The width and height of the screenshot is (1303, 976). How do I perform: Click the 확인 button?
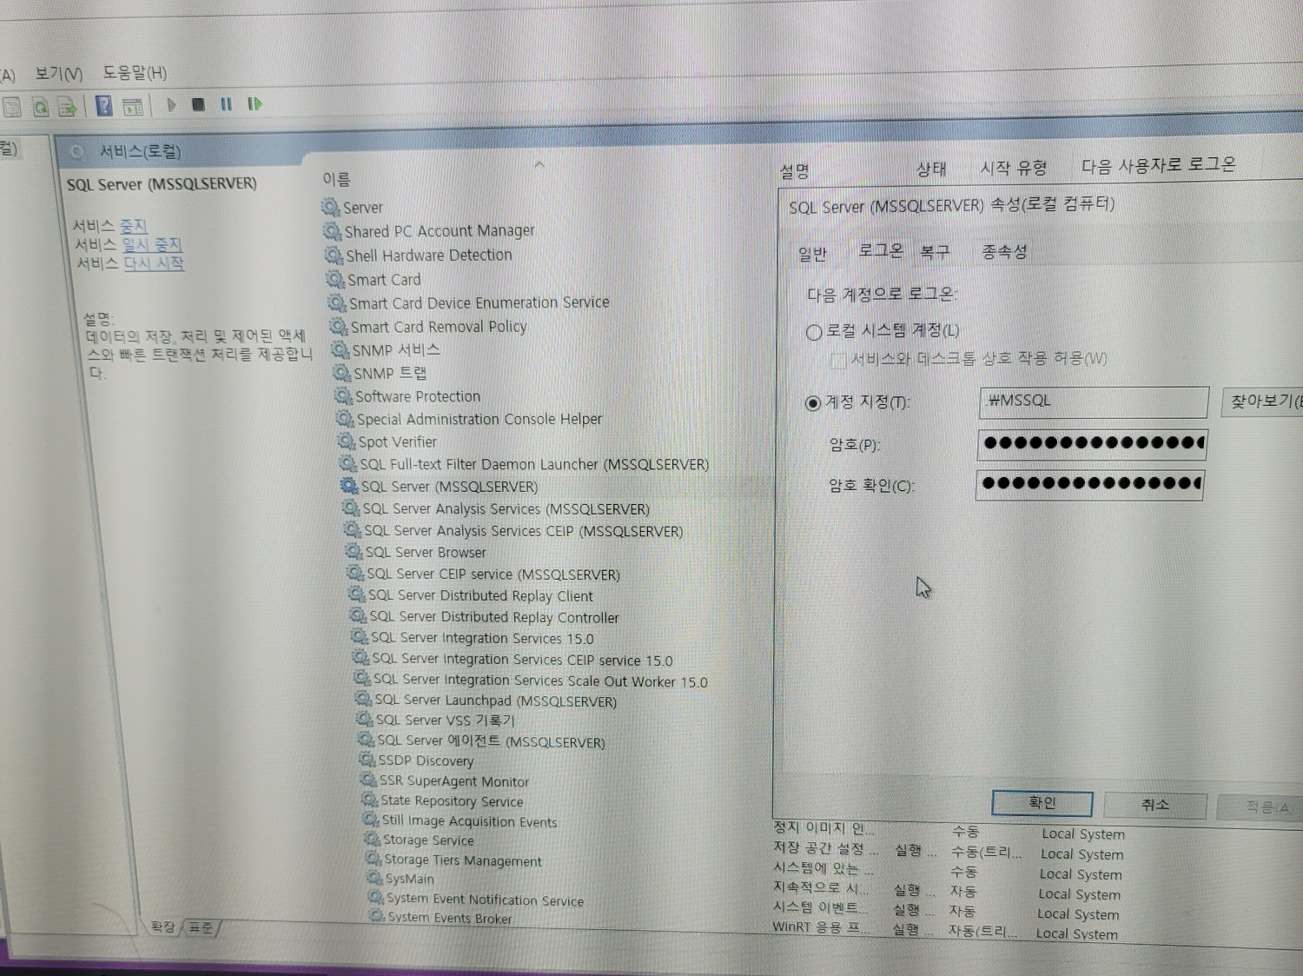[1042, 803]
